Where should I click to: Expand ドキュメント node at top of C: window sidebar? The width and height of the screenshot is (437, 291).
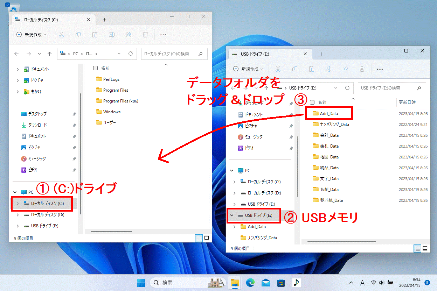18,69
